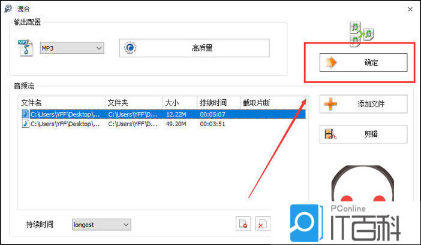Click the 文件名 column header
The height and width of the screenshot is (245, 421).
(x=62, y=102)
